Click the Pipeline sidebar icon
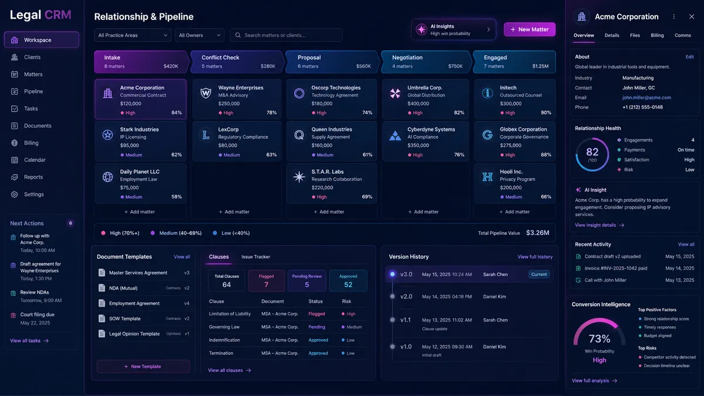The width and height of the screenshot is (704, 396). [14, 92]
